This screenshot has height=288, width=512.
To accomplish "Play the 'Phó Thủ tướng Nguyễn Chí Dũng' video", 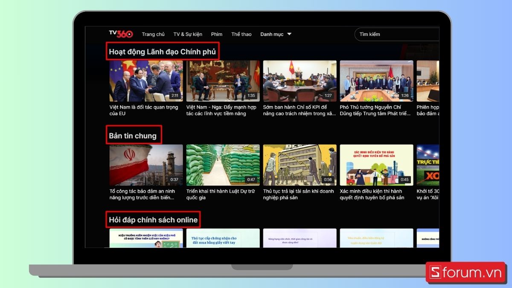I will (376, 80).
